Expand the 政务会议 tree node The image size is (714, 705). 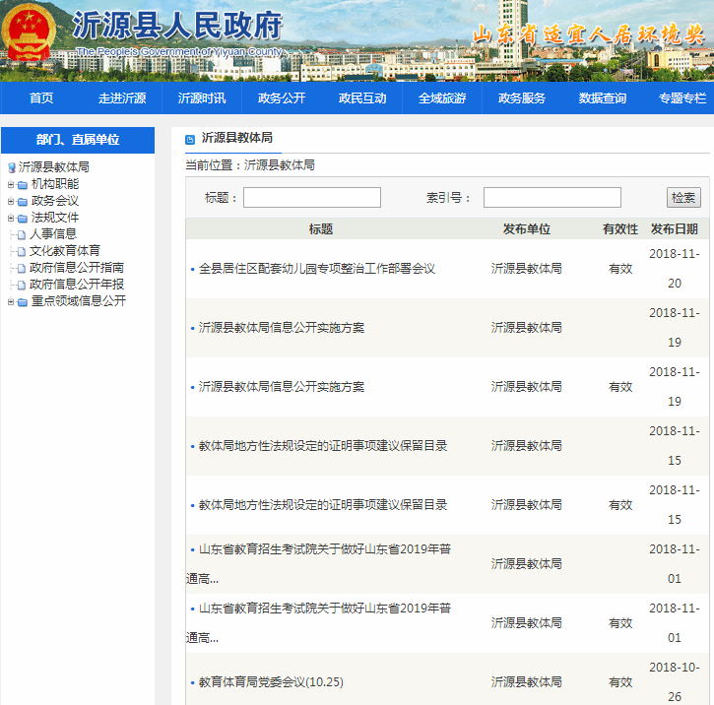(x=11, y=201)
